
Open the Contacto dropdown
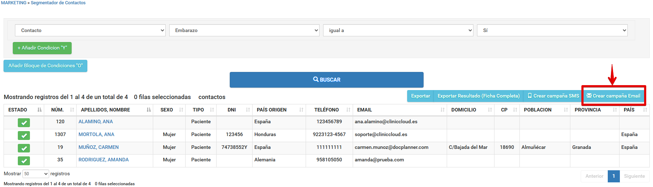coord(90,31)
